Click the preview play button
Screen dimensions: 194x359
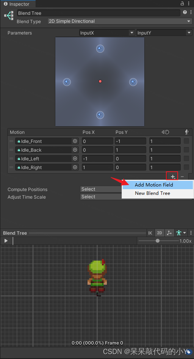click(6, 241)
